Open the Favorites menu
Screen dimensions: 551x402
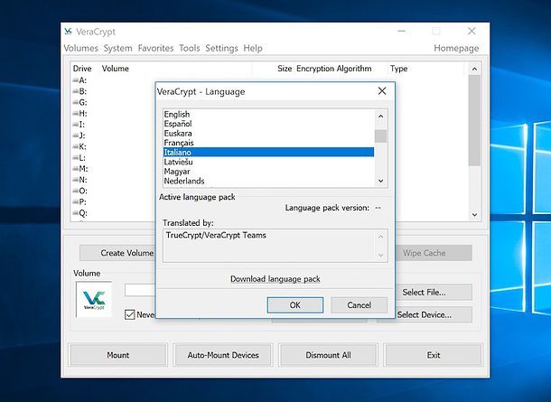point(155,48)
